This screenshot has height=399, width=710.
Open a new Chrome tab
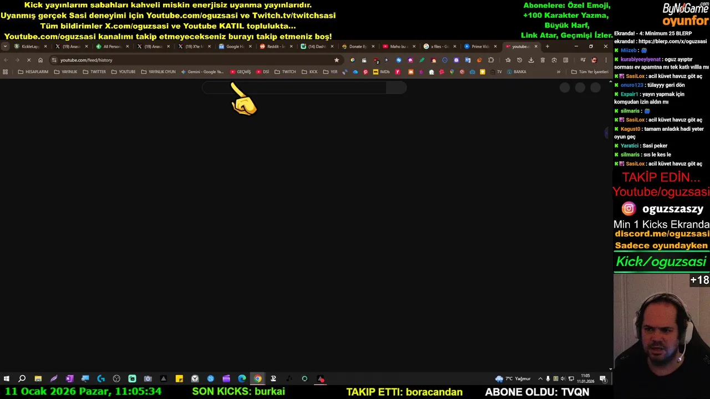point(547,47)
